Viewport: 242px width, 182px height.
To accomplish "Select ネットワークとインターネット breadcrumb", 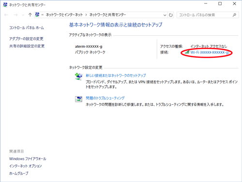I will click(64, 15).
